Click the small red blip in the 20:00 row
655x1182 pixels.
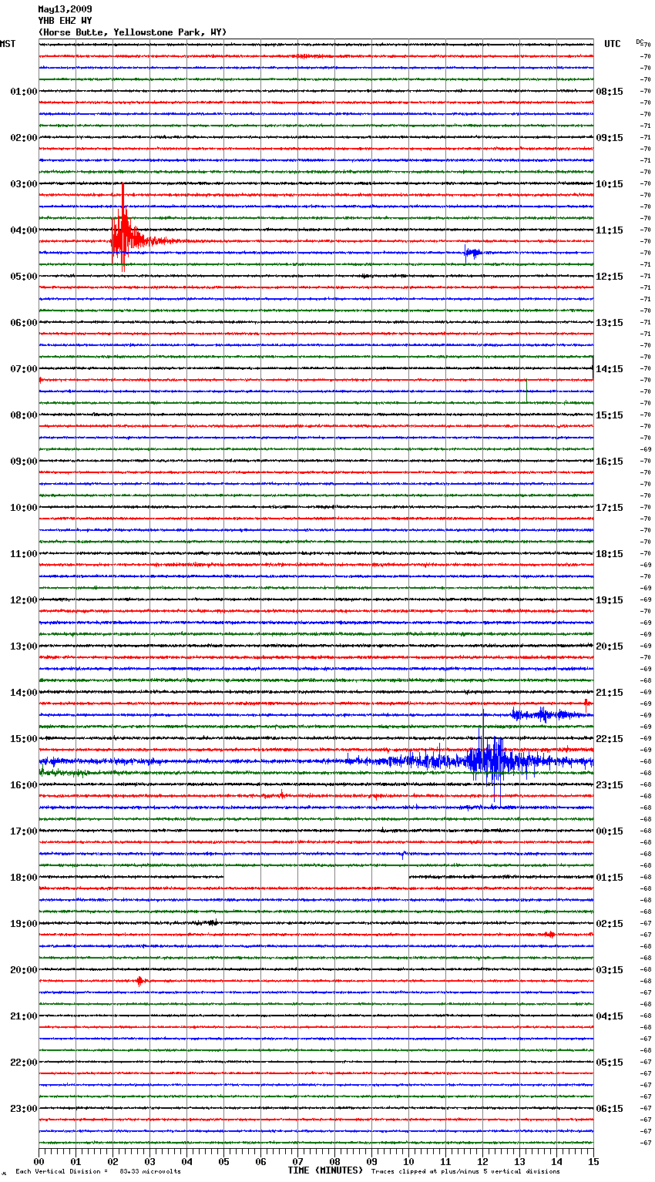click(139, 981)
